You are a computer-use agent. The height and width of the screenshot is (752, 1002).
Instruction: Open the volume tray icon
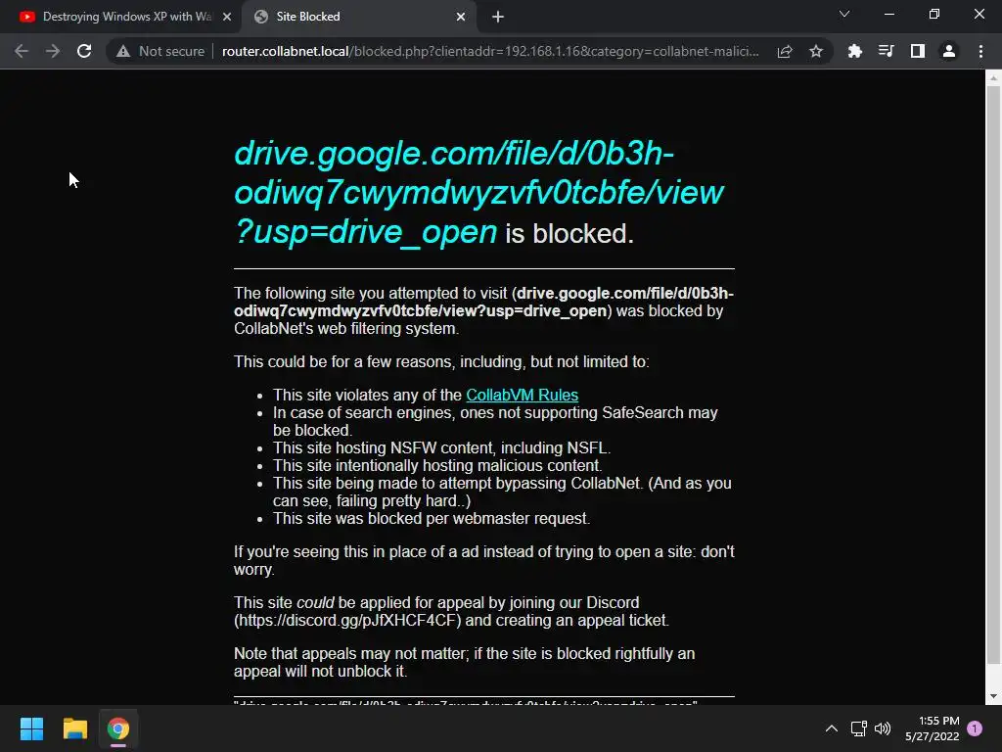(x=883, y=728)
